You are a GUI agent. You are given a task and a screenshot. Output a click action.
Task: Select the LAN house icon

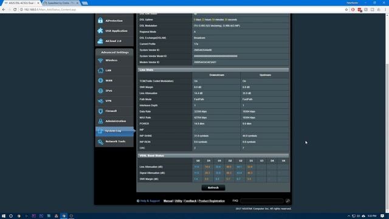(x=100, y=71)
